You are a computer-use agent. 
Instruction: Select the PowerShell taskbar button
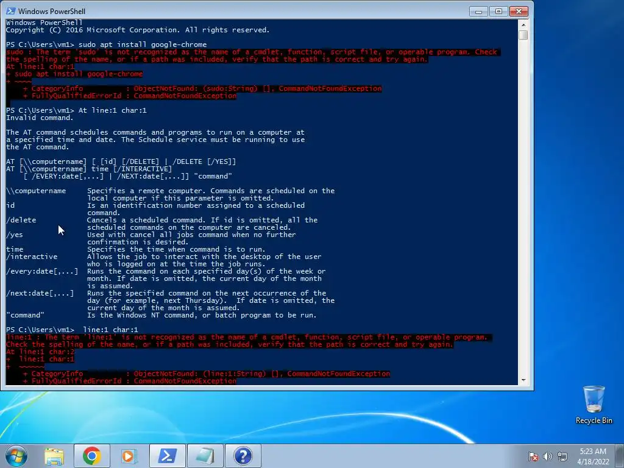167,456
